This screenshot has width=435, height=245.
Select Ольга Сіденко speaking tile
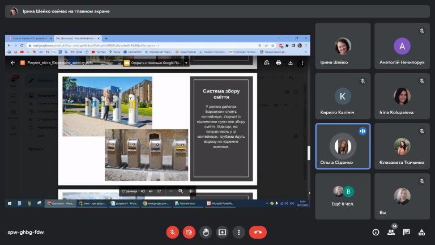pyautogui.click(x=343, y=146)
